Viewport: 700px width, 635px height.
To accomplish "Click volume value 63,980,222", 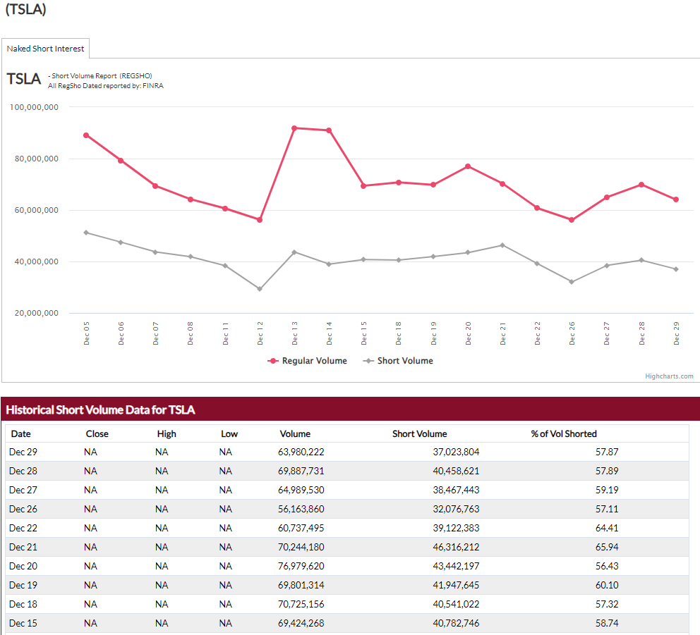I will 301,452.
